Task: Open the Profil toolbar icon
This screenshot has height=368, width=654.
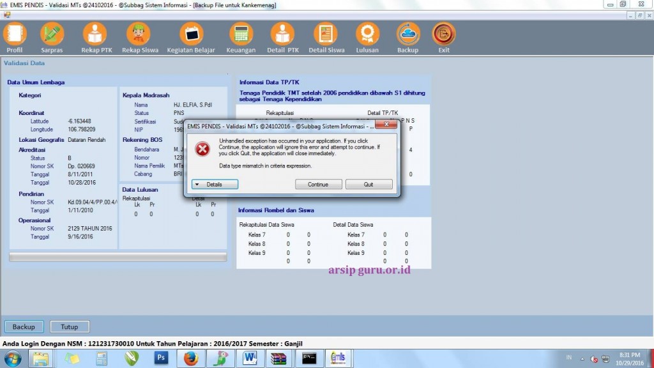Action: (15, 38)
